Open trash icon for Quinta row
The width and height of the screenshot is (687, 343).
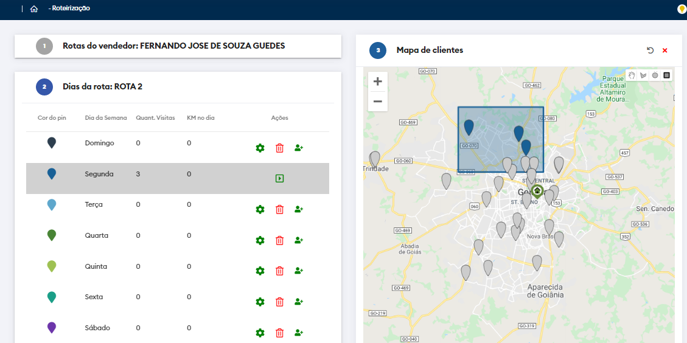point(280,271)
